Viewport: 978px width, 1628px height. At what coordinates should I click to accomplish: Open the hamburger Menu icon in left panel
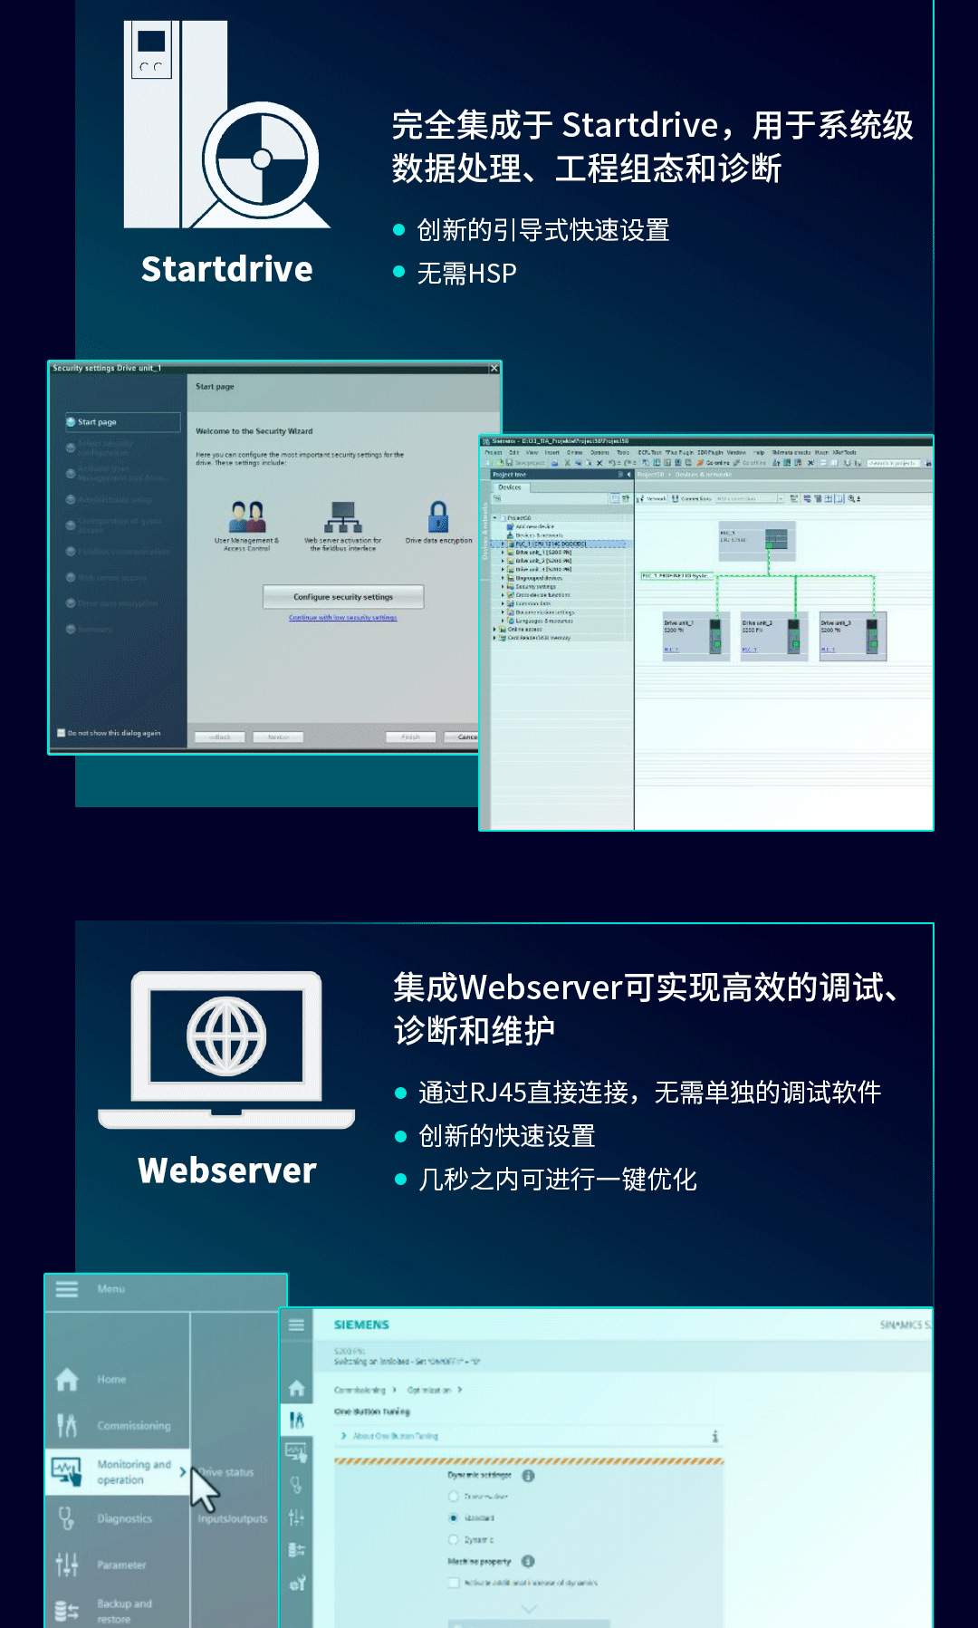coord(67,1288)
